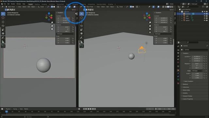Select the Add Cube tool in left viewport
The image size is (209, 118).
(3, 46)
